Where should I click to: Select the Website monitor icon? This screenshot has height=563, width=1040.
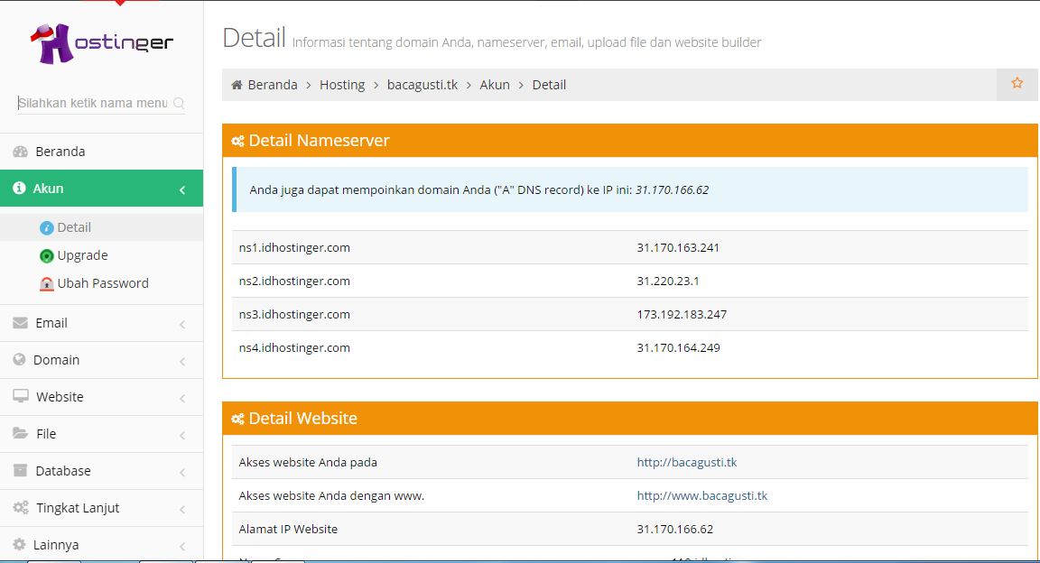(20, 396)
